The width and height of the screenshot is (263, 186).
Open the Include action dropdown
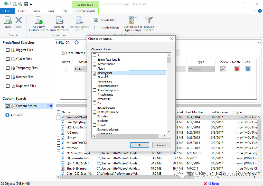tap(80, 69)
